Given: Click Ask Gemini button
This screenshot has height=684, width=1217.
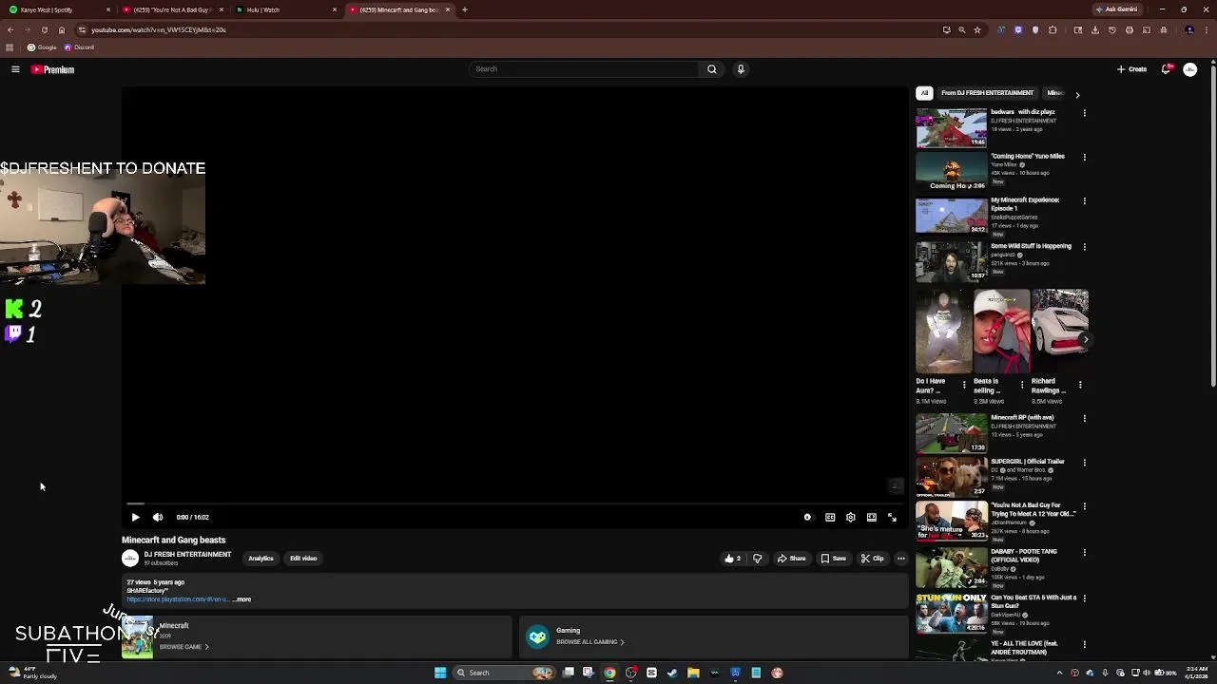Looking at the screenshot, I should [x=1117, y=9].
